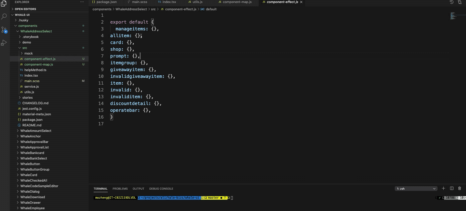466x211 pixels.
Task: Open index.tsx in the file tree
Action: tap(49, 76)
